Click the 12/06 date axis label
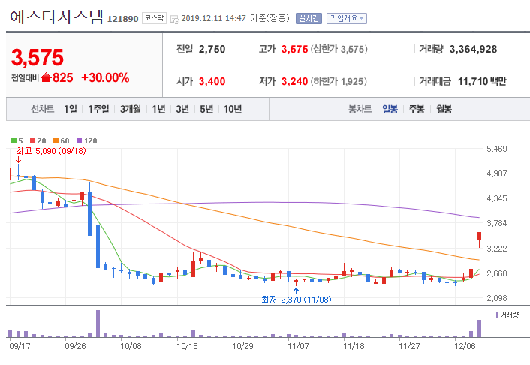 point(465,346)
